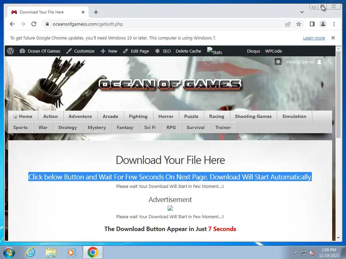Bookmark this page with the star
This screenshot has height=259, width=346.
[299, 24]
